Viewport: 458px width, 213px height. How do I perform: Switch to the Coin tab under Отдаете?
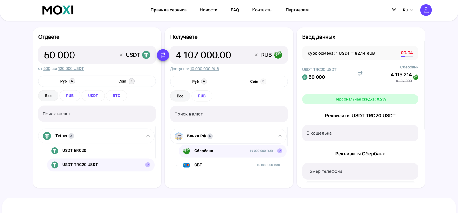click(126, 81)
